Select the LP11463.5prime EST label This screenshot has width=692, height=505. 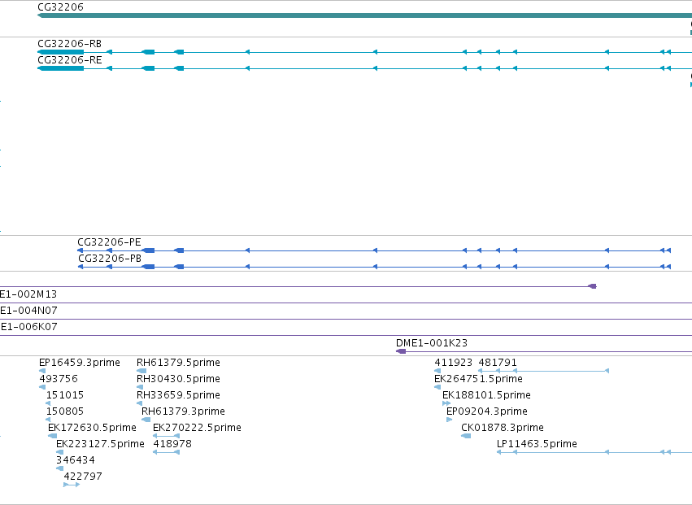pyautogui.click(x=537, y=444)
